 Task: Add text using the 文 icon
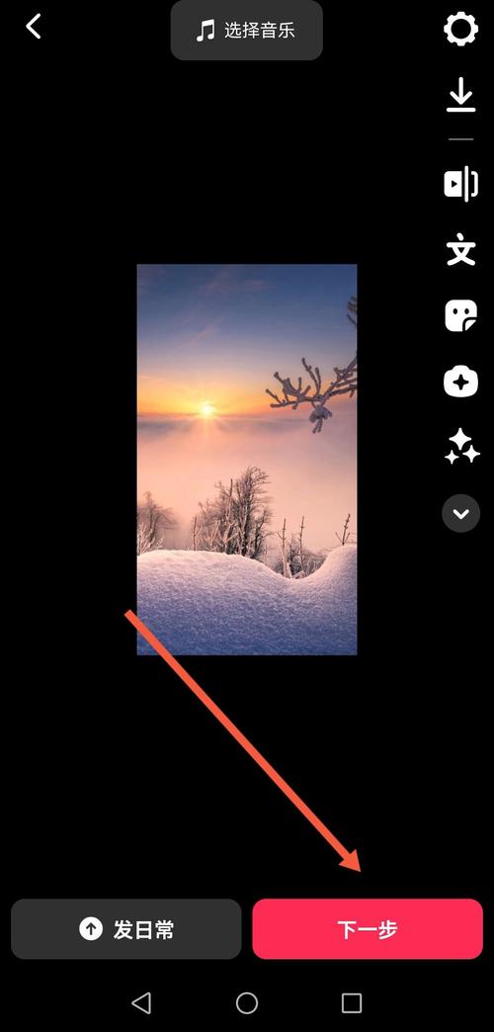pyautogui.click(x=460, y=250)
